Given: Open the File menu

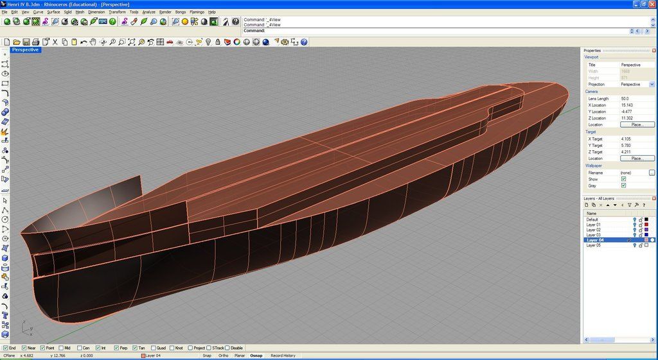Looking at the screenshot, I should click(x=4, y=12).
